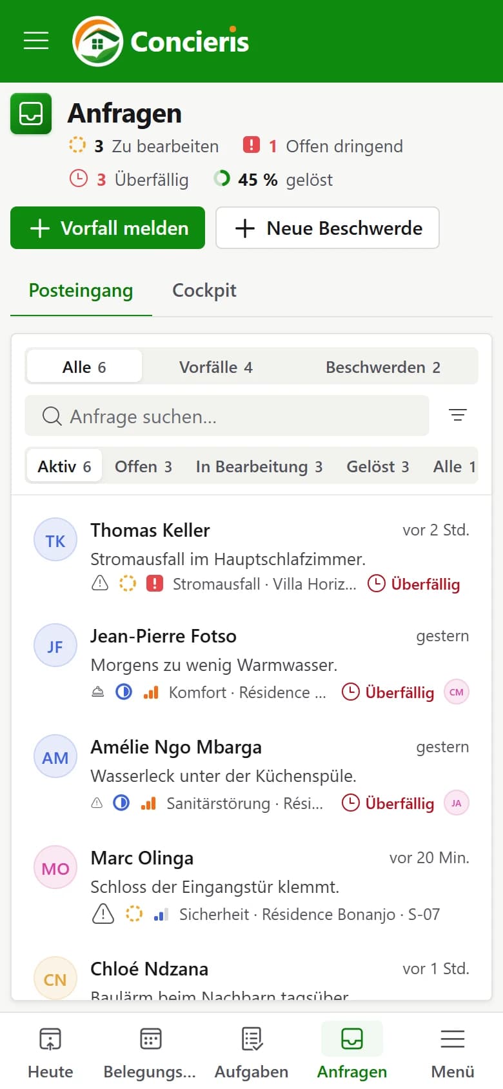Go to Heute in bottom navigation
503x1089 pixels.
[x=50, y=1053]
